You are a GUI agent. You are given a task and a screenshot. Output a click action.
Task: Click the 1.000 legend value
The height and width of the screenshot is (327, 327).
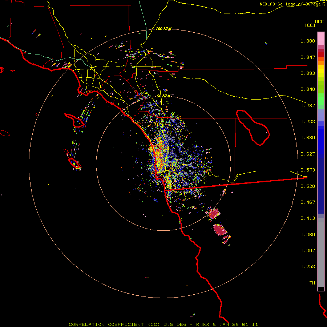coord(308,41)
